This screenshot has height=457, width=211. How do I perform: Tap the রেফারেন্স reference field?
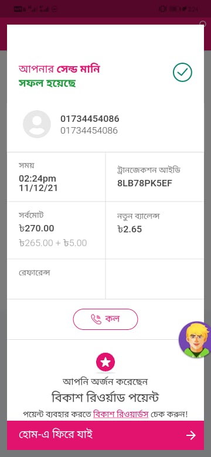tap(56, 279)
